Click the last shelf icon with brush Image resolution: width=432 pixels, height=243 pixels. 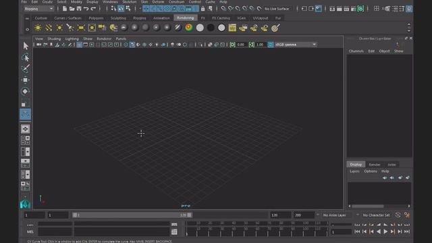tap(275, 28)
